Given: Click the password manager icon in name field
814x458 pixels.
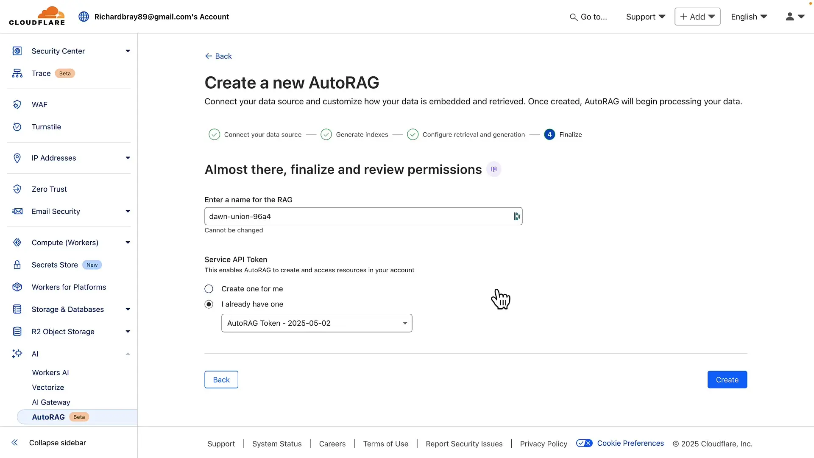Looking at the screenshot, I should tap(516, 216).
